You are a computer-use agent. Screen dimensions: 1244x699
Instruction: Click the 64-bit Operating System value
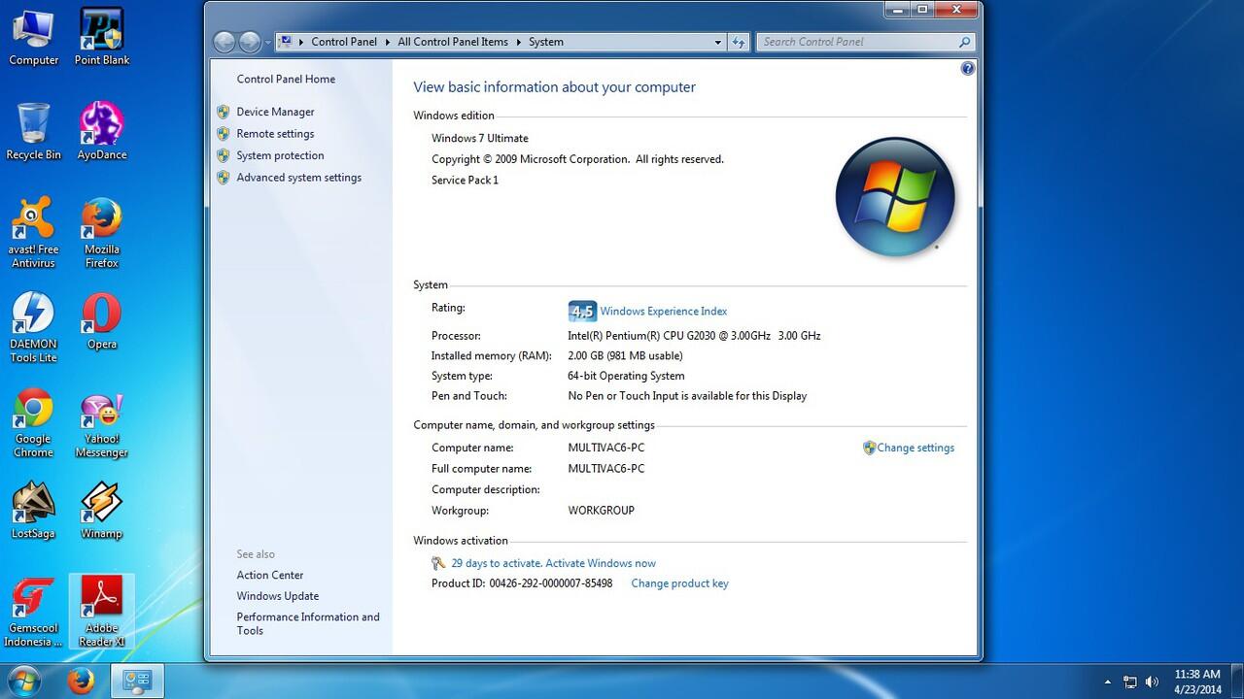[626, 376]
